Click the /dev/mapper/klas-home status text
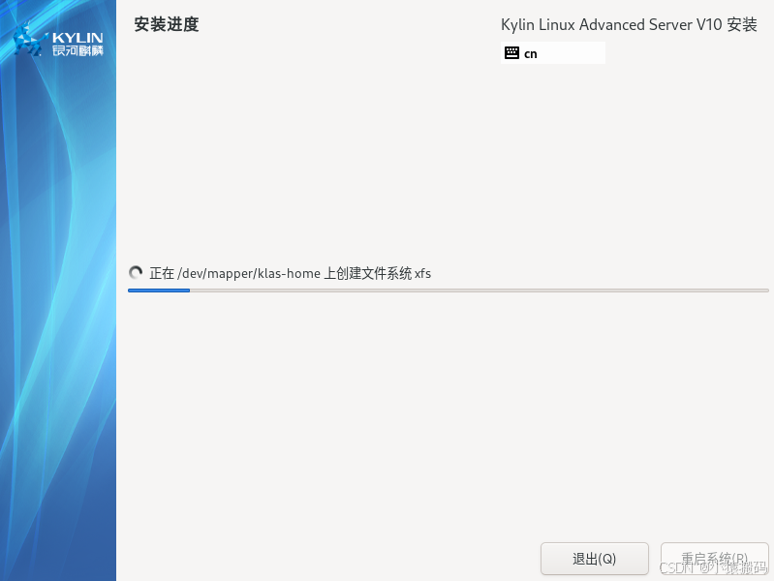This screenshot has width=774, height=581. [291, 273]
